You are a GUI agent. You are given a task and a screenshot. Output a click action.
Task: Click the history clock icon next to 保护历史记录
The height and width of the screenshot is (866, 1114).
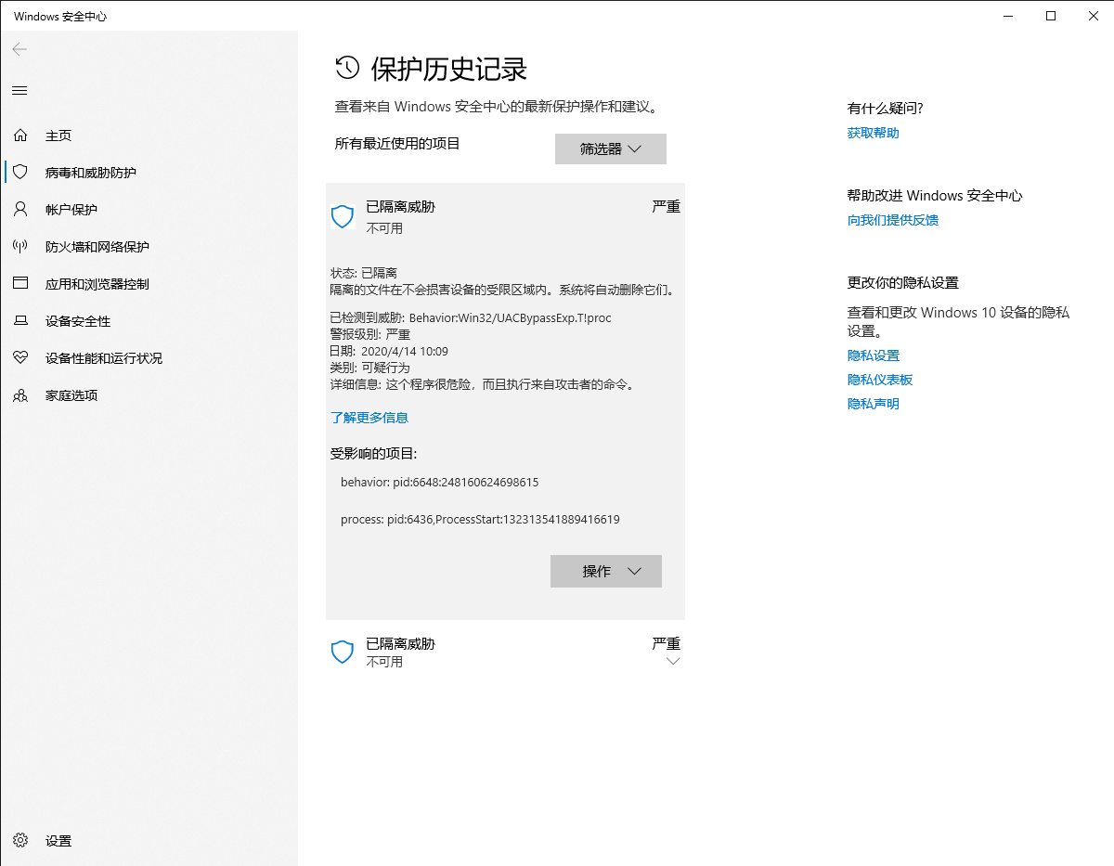[x=347, y=67]
